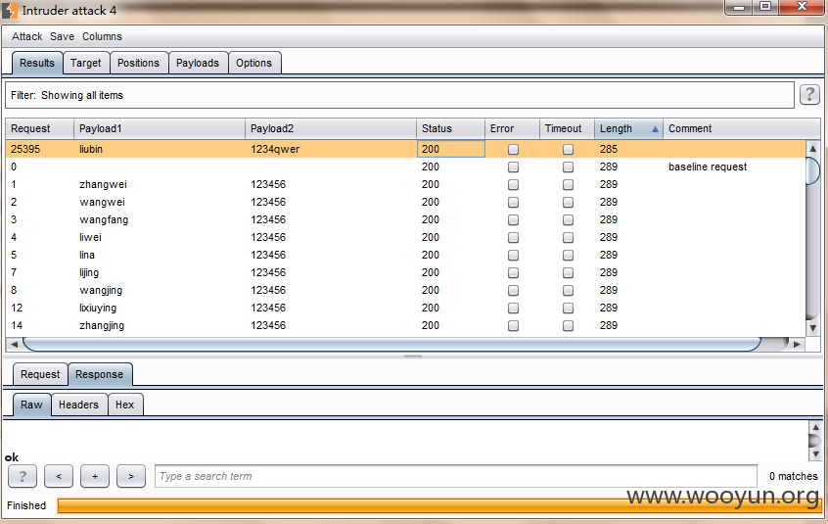The height and width of the screenshot is (524, 828).
Task: Click the vertical scrollbar thumb of results
Action: click(x=813, y=170)
